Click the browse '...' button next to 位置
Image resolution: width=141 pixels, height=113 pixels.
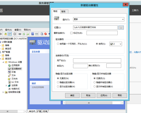tap(121, 28)
